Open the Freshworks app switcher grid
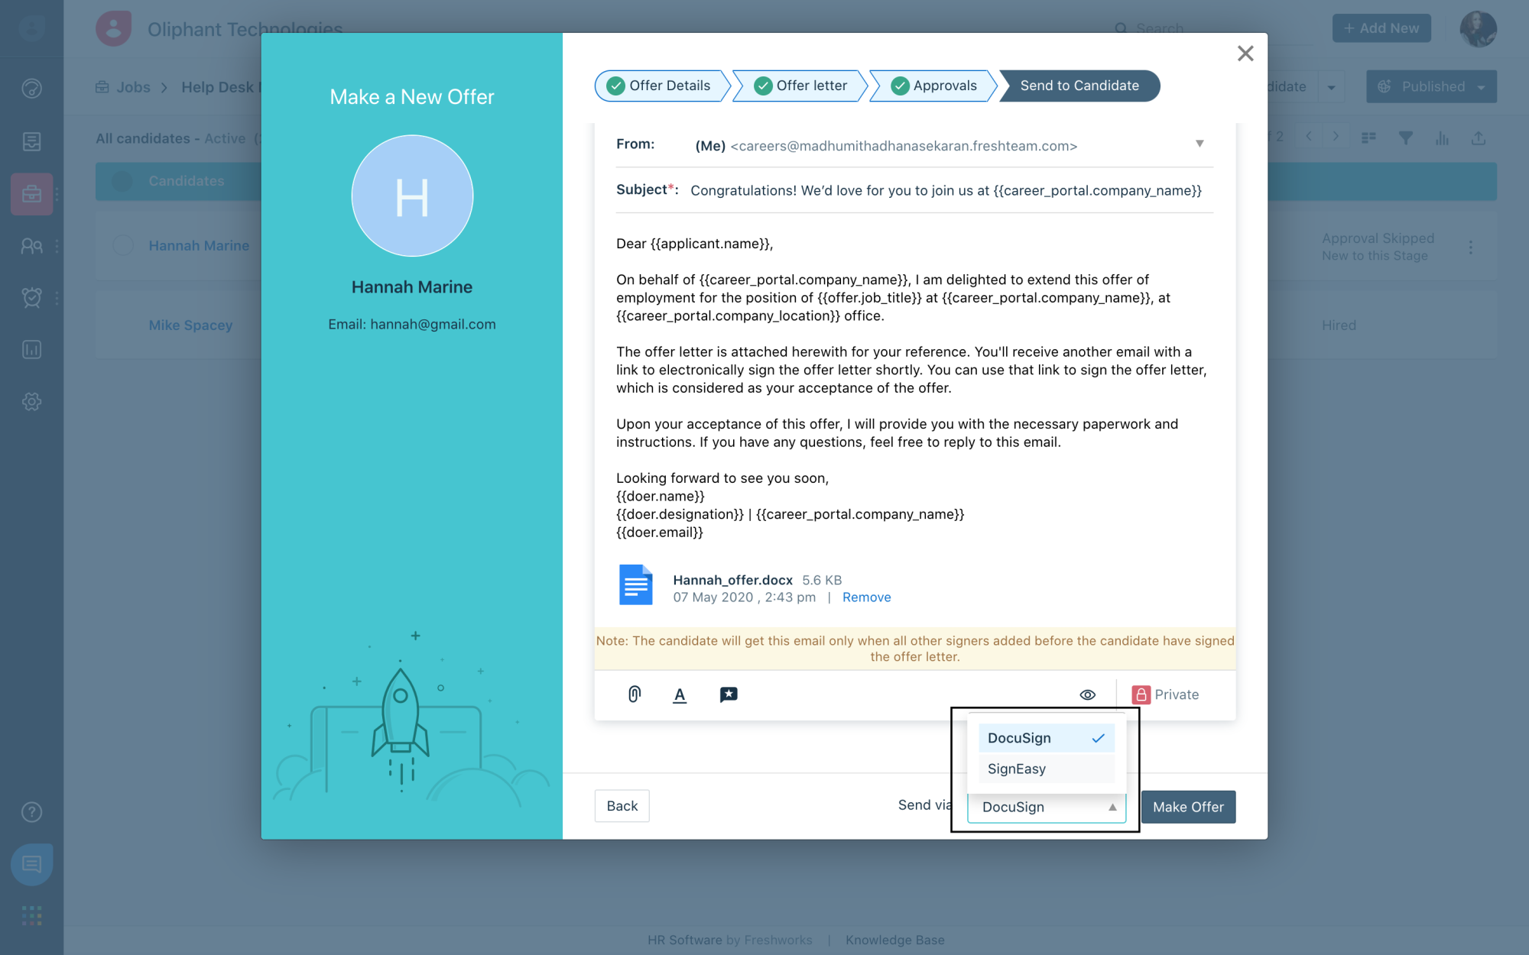The width and height of the screenshot is (1529, 955). click(32, 915)
